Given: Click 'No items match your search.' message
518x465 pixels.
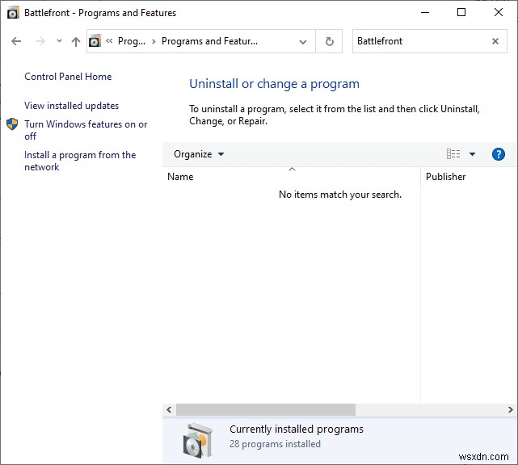Looking at the screenshot, I should (x=340, y=195).
